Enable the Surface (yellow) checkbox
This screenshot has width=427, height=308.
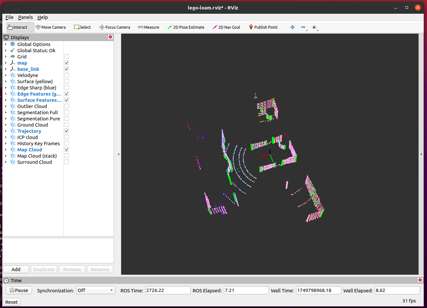[67, 81]
